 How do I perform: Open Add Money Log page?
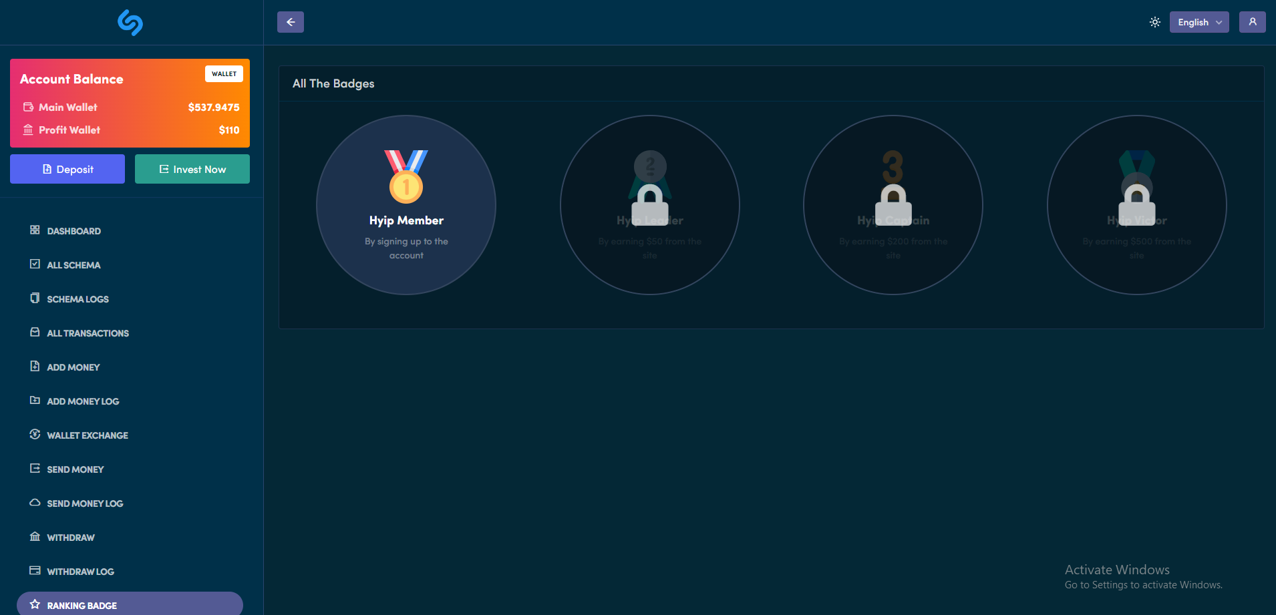pos(83,401)
